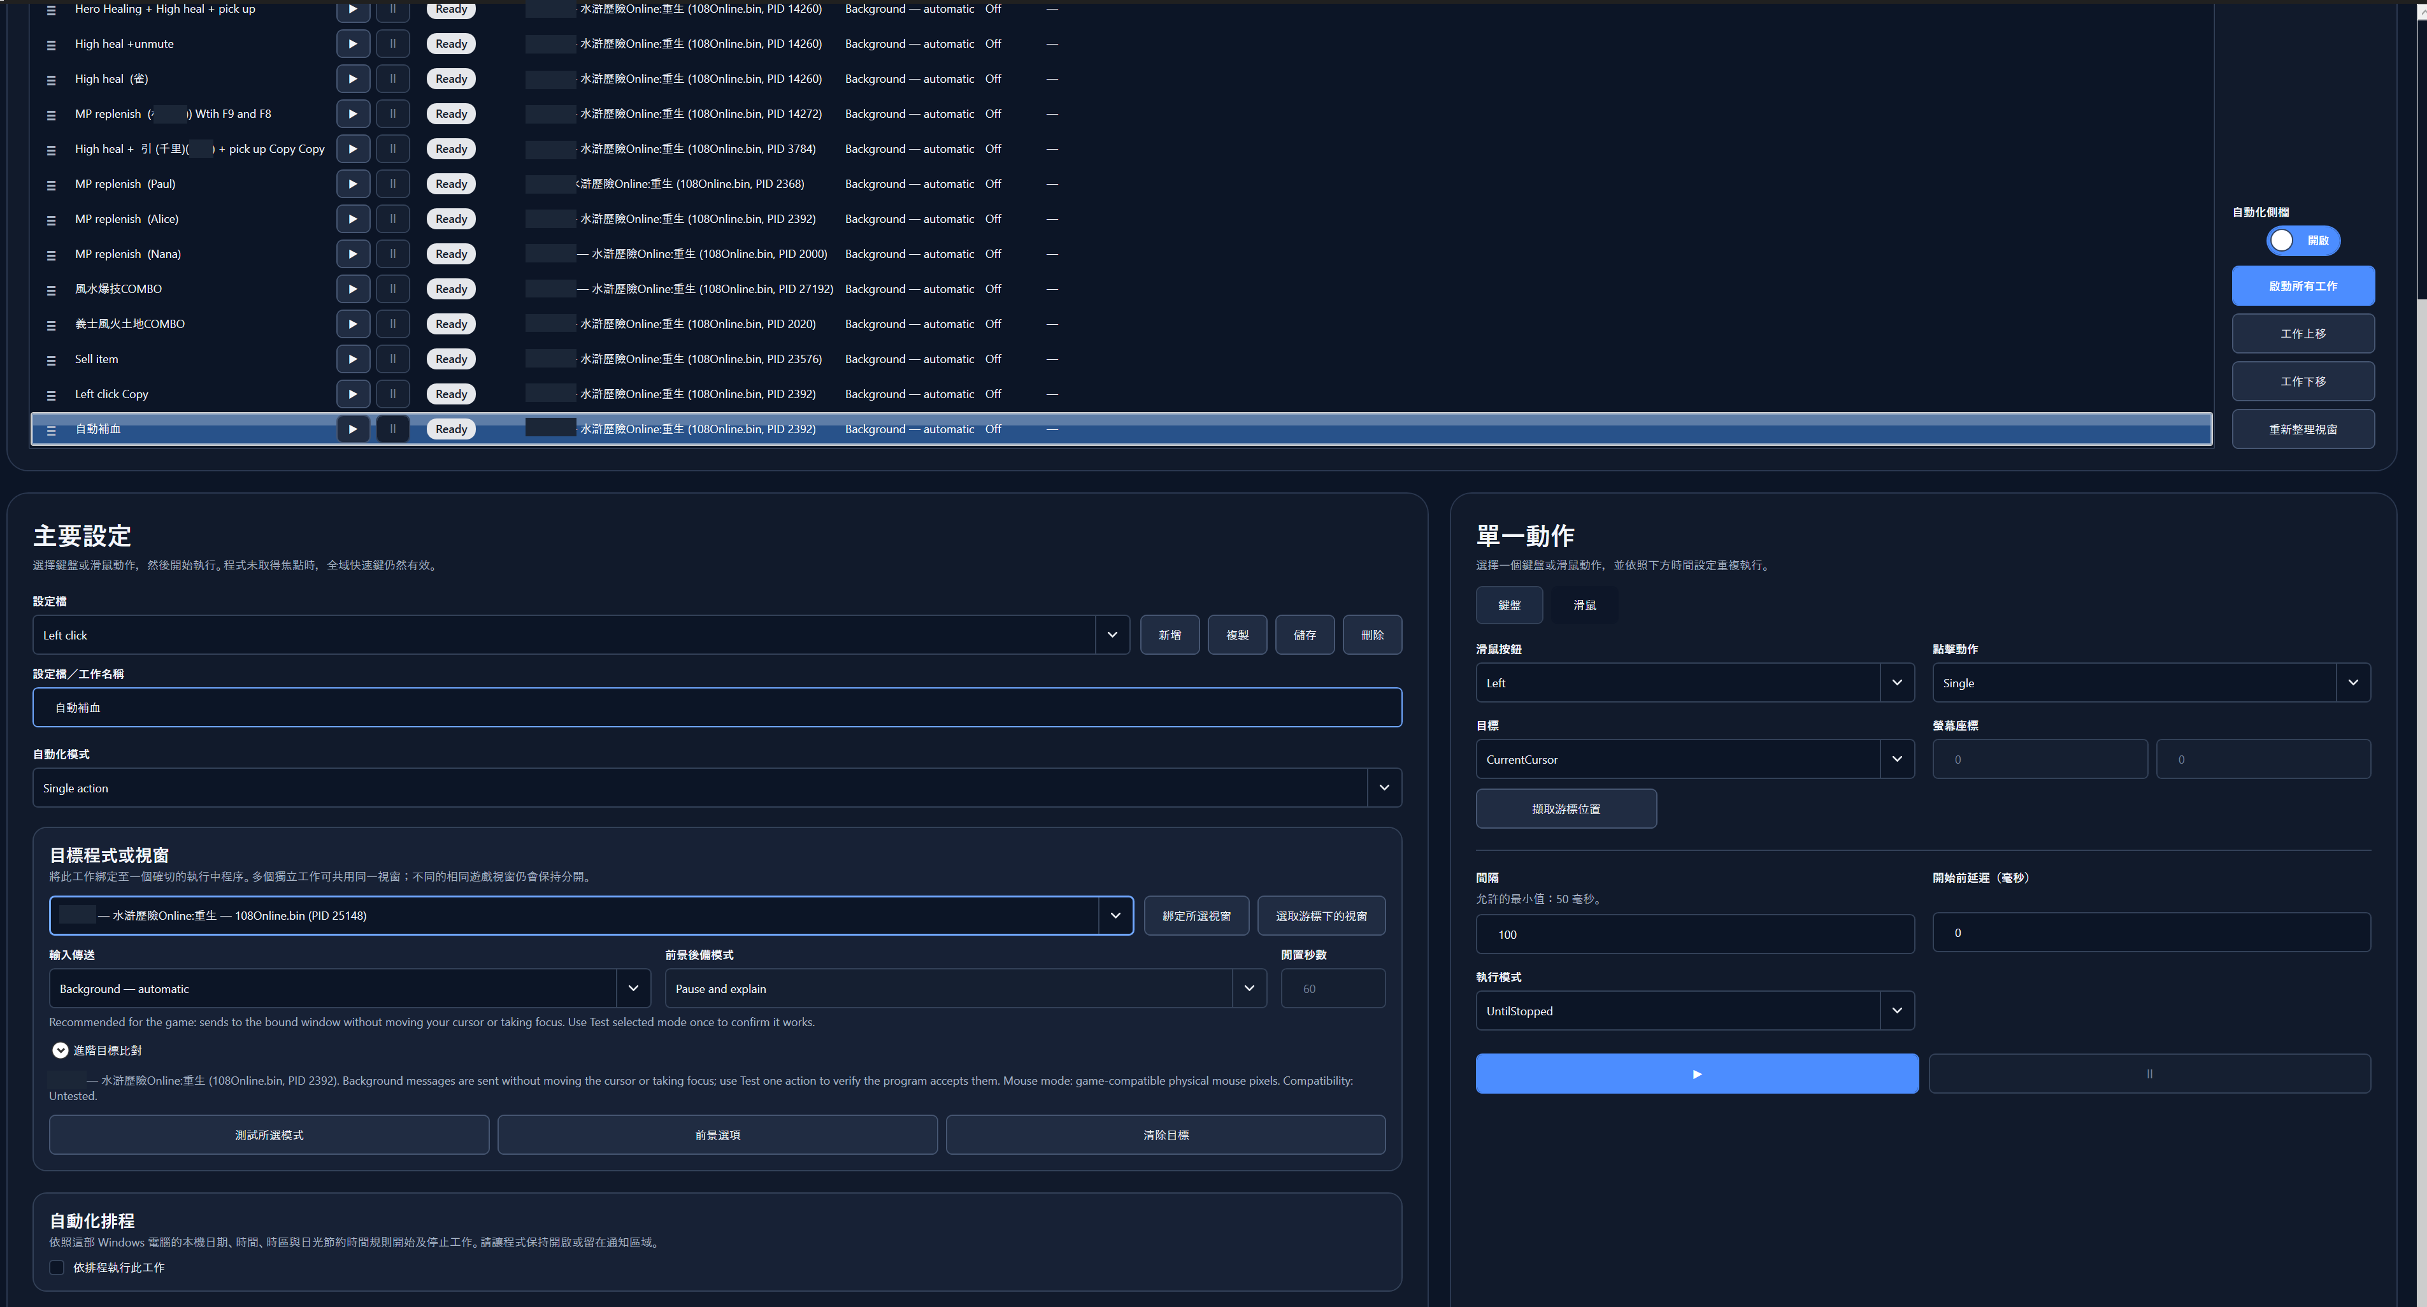Click the 工作上移 button

[x=2303, y=334]
